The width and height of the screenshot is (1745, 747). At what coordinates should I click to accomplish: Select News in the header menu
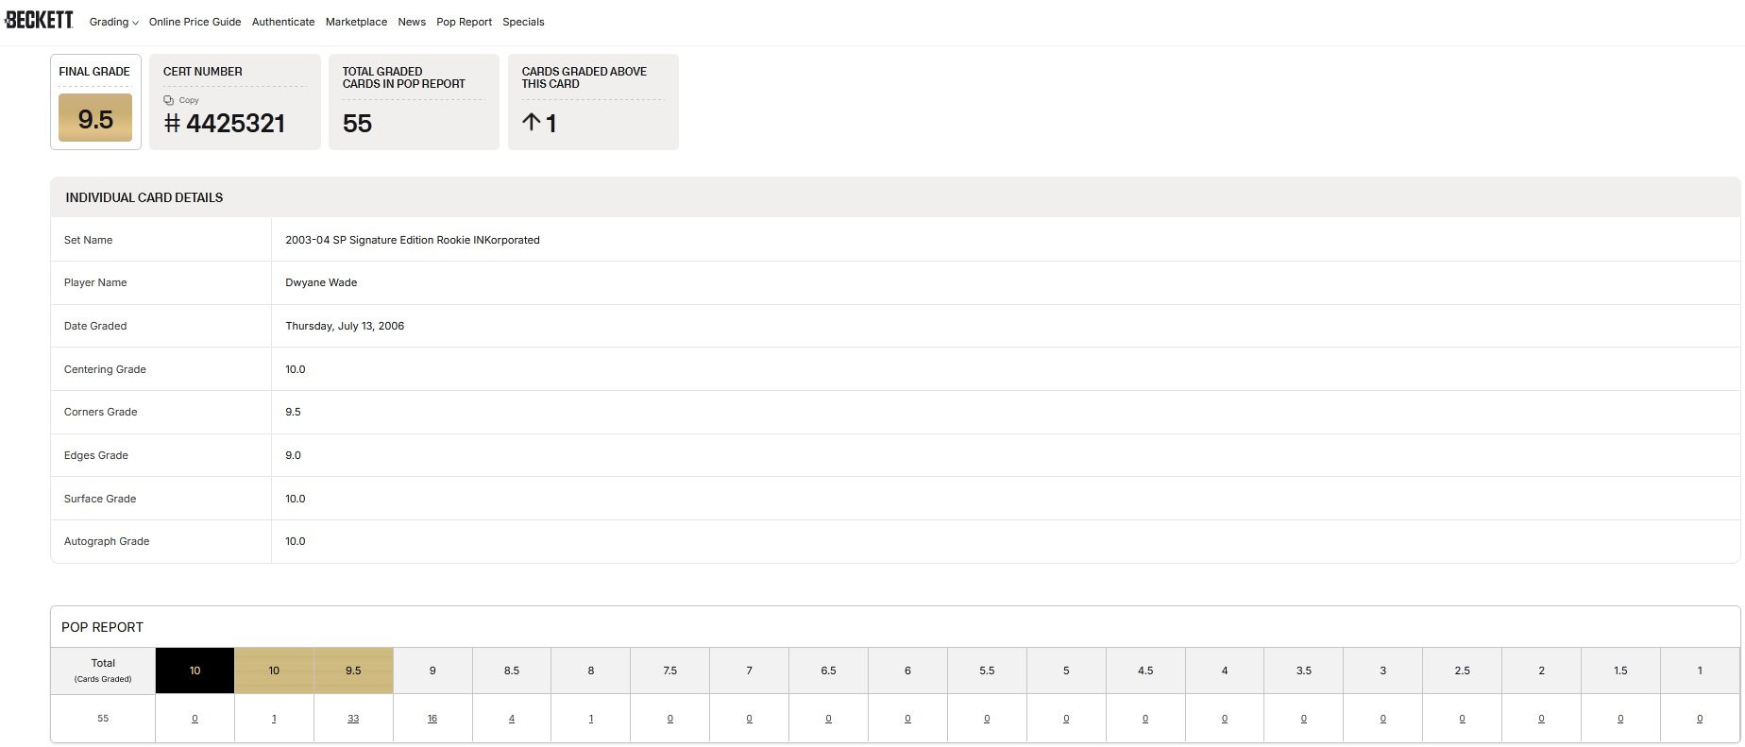[x=412, y=22]
